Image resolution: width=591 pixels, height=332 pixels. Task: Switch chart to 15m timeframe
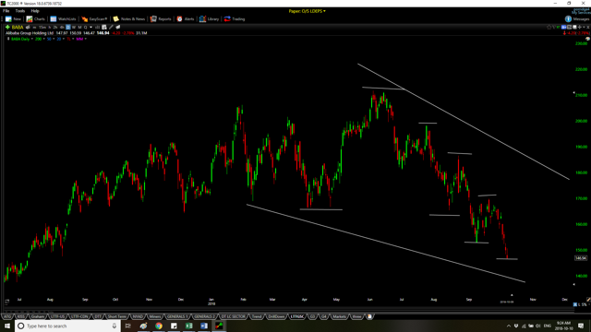42,27
